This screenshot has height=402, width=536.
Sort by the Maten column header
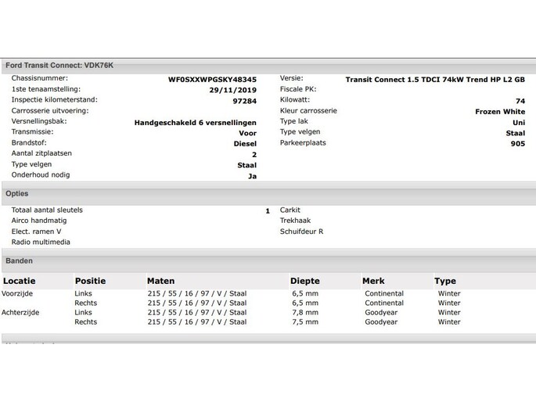[x=160, y=281]
